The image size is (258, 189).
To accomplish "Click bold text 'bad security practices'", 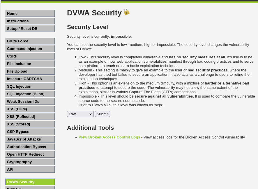I will click(x=208, y=70).
